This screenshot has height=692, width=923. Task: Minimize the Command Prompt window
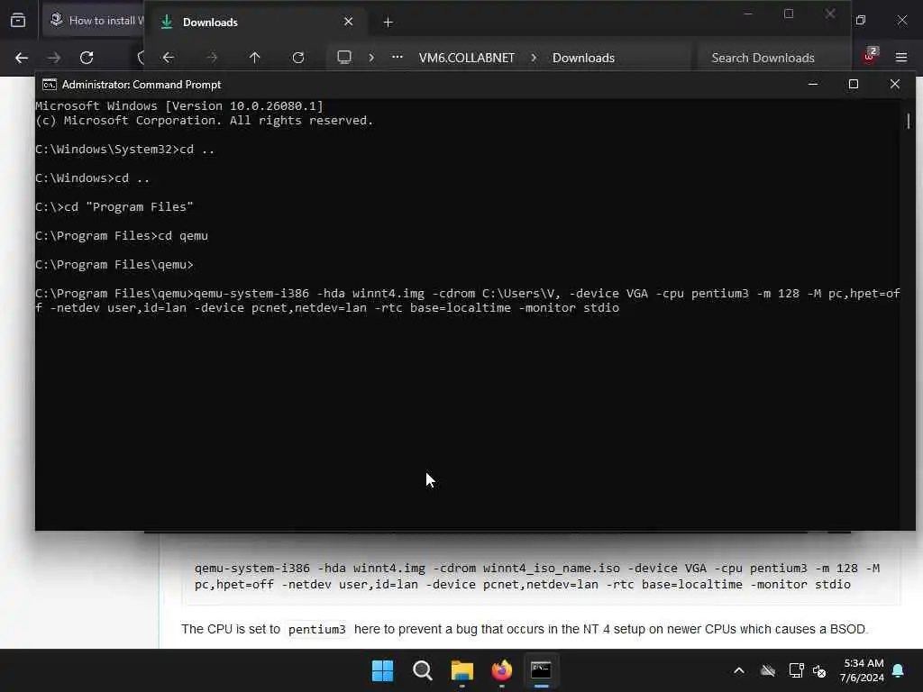coord(813,84)
